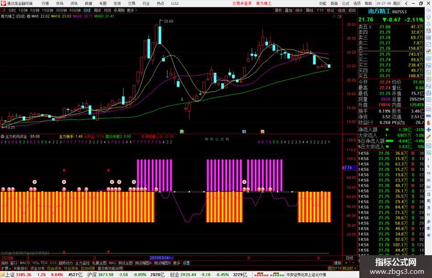The width and height of the screenshot is (432, 278).
Task: Click the Tongdaxin red logo icon
Action: click(3, 3)
